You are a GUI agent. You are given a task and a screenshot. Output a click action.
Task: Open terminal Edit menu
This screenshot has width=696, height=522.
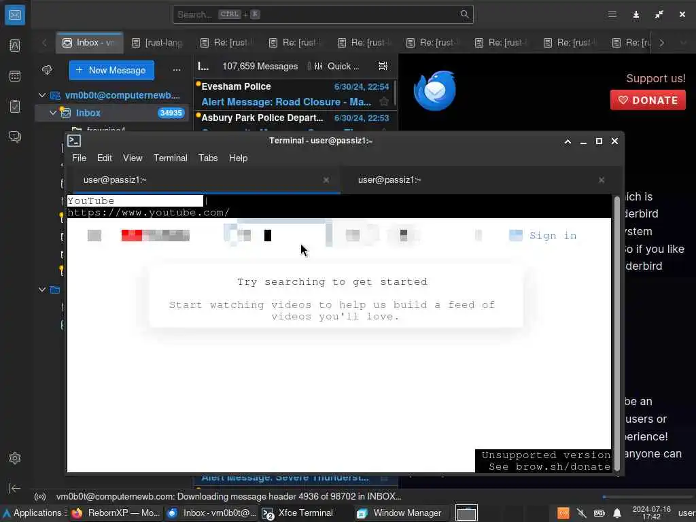pyautogui.click(x=105, y=158)
